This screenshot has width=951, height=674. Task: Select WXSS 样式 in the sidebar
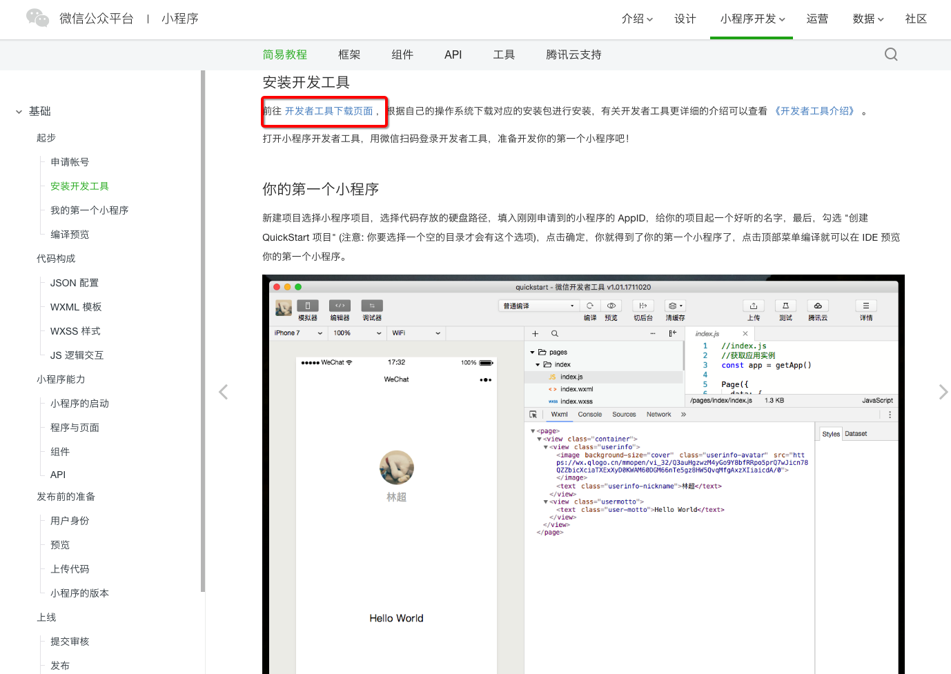point(75,331)
